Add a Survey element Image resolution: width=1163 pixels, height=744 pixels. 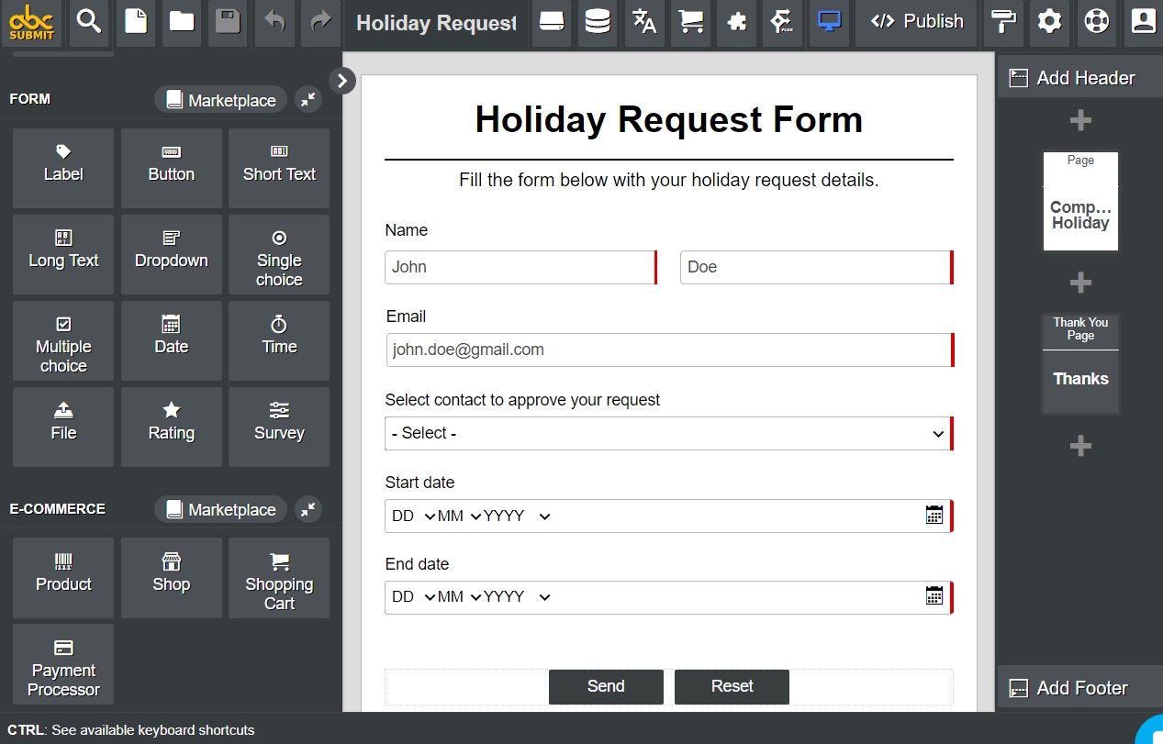tap(279, 427)
